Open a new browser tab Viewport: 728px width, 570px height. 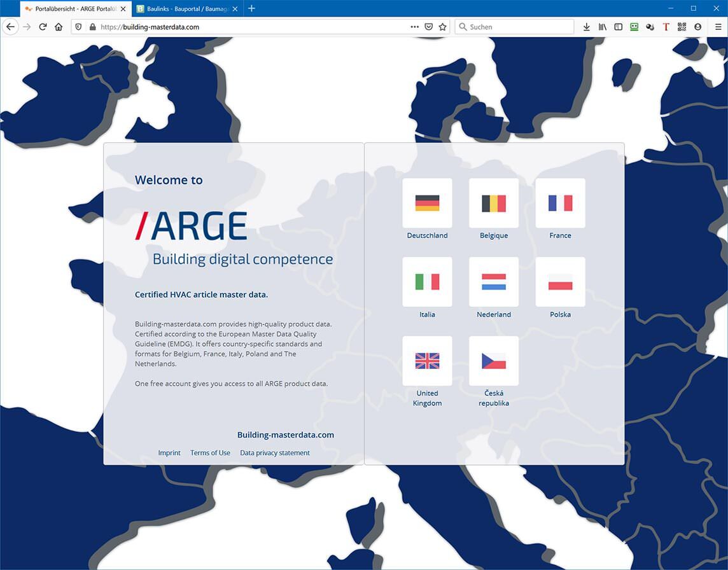tap(251, 8)
